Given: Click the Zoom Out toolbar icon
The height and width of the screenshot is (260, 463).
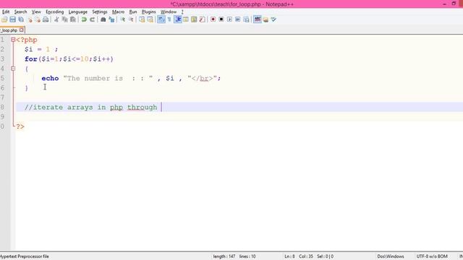Looking at the screenshot, I should (131, 19).
